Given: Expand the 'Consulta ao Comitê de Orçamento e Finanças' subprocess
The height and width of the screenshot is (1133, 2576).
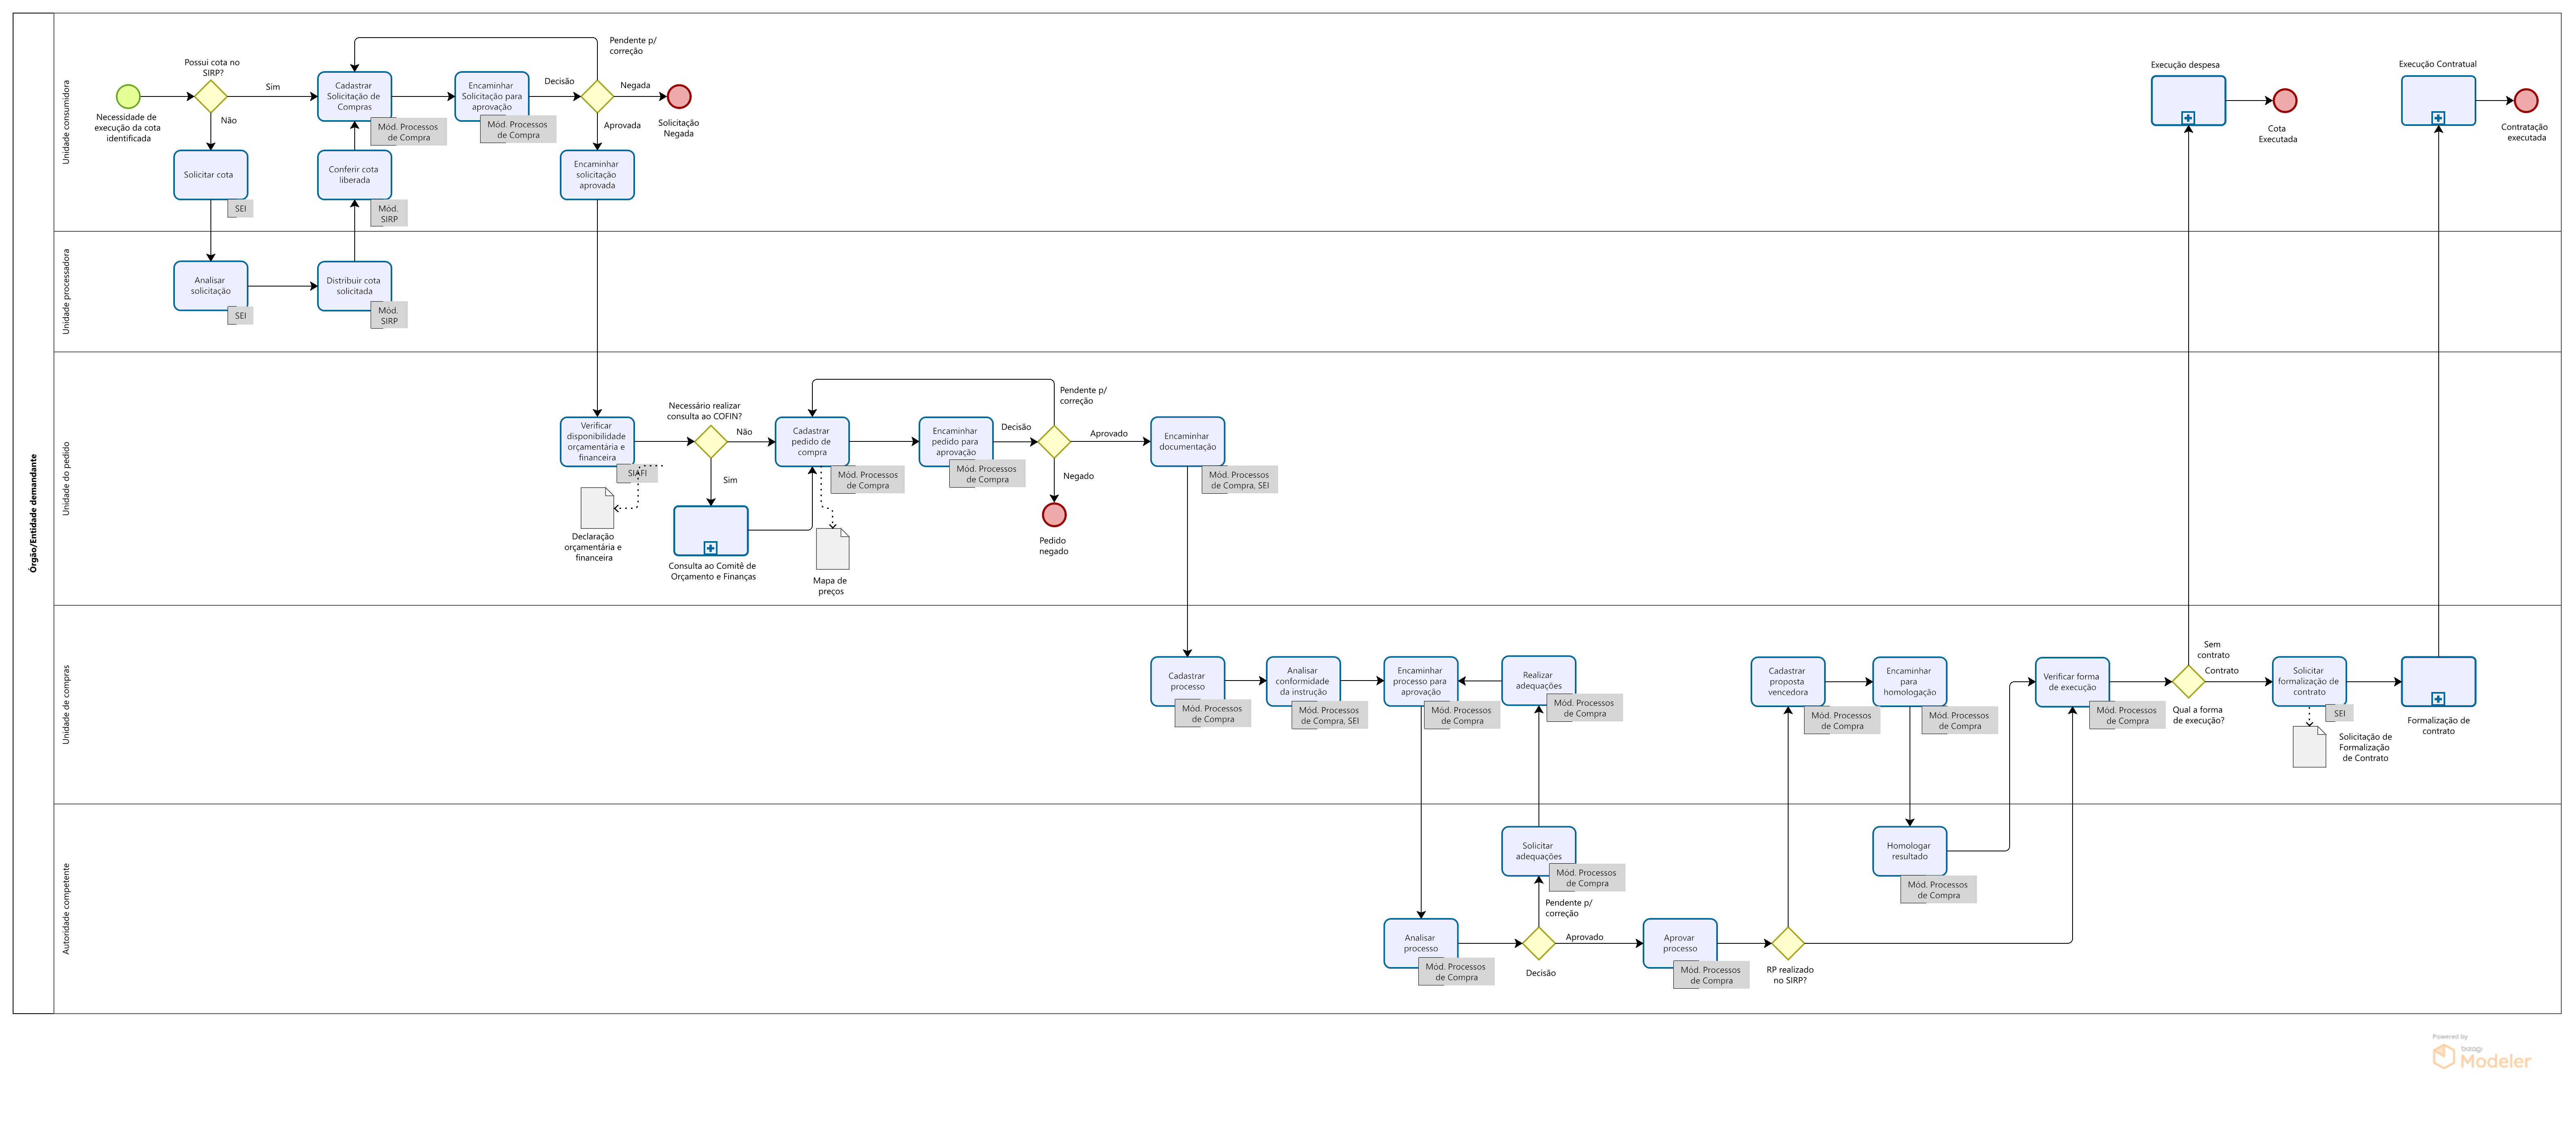Looking at the screenshot, I should pos(711,548).
